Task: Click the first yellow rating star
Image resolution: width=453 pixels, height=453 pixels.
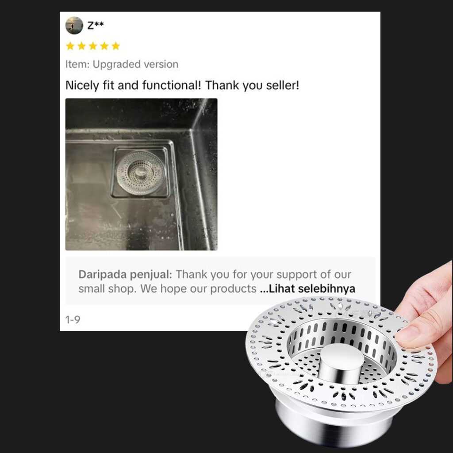Action: 70,46
